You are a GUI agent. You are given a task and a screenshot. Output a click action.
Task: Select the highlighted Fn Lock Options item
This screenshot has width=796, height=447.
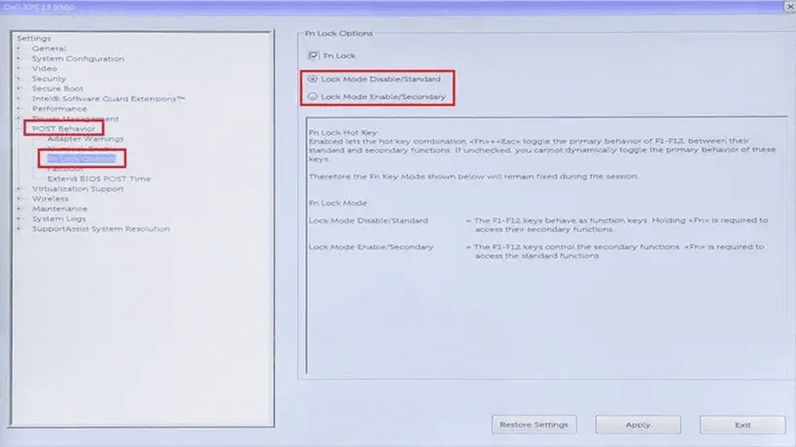tap(81, 159)
